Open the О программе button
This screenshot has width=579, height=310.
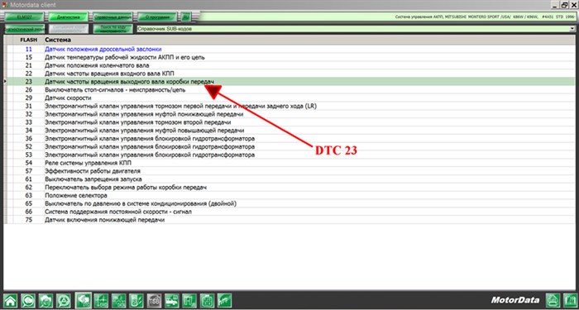[x=158, y=17]
